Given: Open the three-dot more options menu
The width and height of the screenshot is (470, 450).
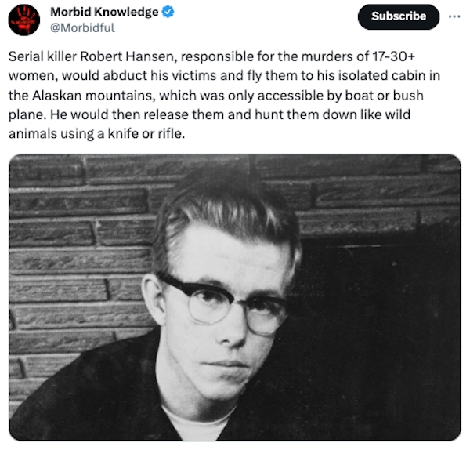Looking at the screenshot, I should click(x=454, y=16).
